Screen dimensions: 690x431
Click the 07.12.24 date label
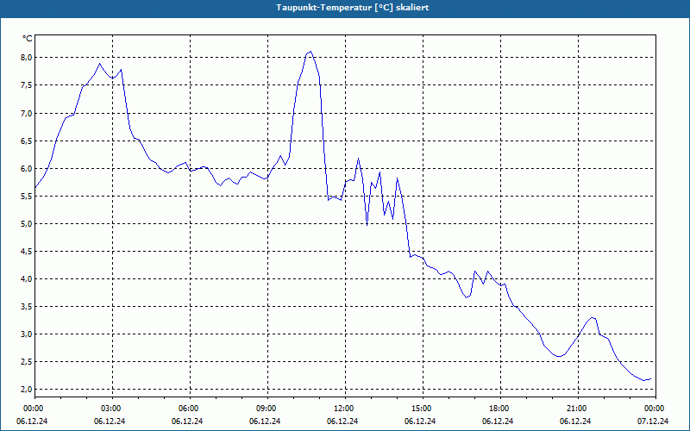653,422
